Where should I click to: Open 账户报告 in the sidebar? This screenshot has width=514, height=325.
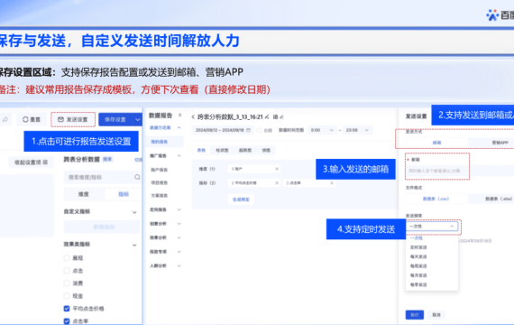click(x=160, y=170)
